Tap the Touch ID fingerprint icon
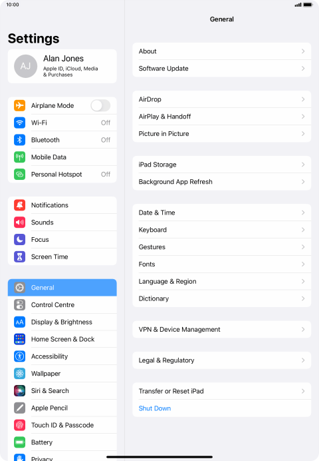Viewport: 319px width, 461px height. coord(20,425)
